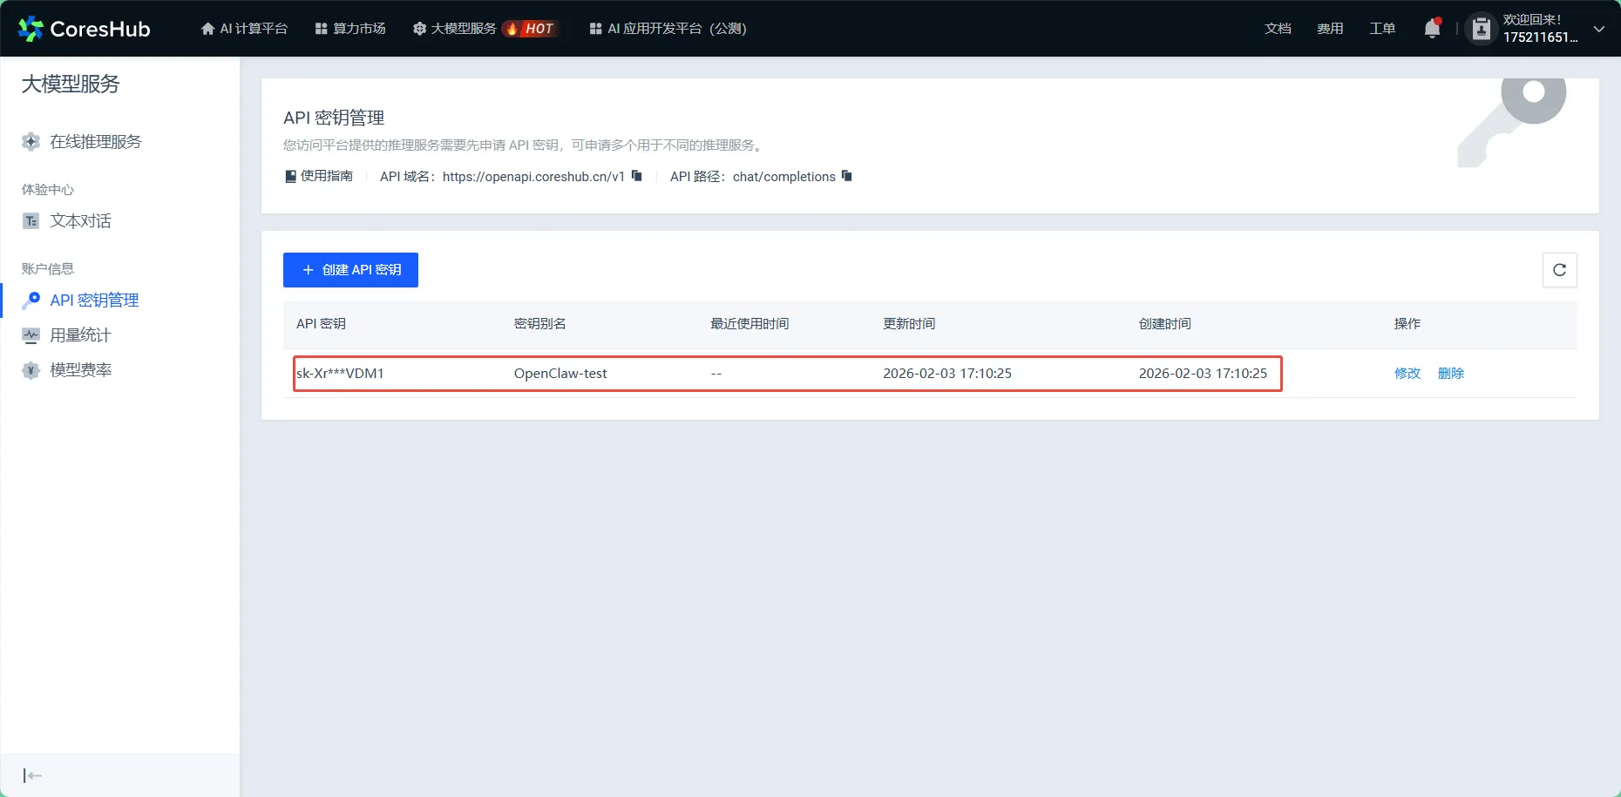Click the CoresHub logo
The height and width of the screenshot is (797, 1621).
point(85,29)
